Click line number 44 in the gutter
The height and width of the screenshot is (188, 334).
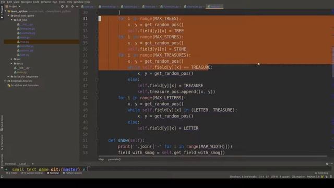click(x=85, y=98)
